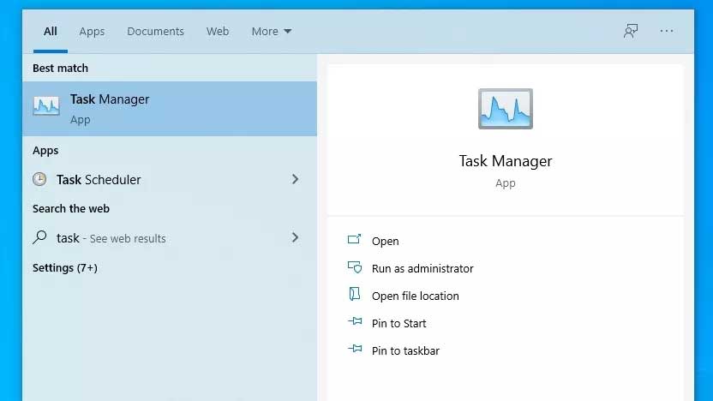Image resolution: width=713 pixels, height=401 pixels.
Task: Open the three-dot options menu
Action: 667,31
